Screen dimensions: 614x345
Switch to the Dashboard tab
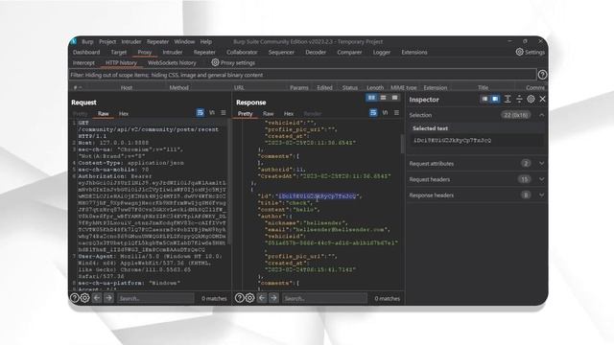[x=86, y=52]
